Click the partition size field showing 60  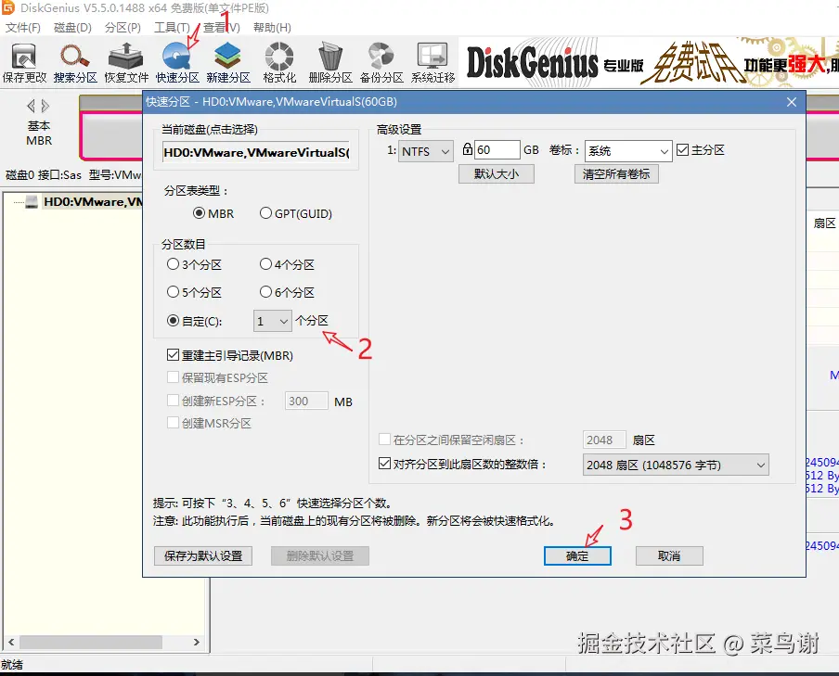tap(497, 149)
